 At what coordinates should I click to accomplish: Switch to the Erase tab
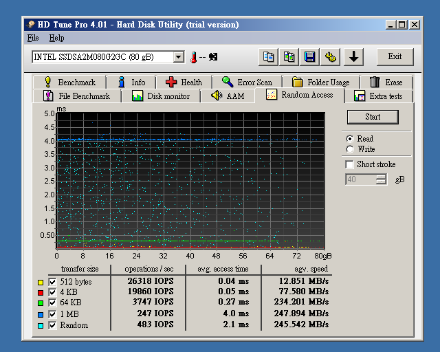[386, 82]
